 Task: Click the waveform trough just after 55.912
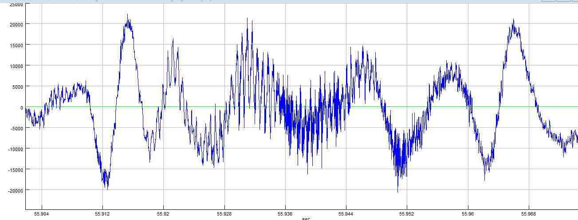(106, 186)
